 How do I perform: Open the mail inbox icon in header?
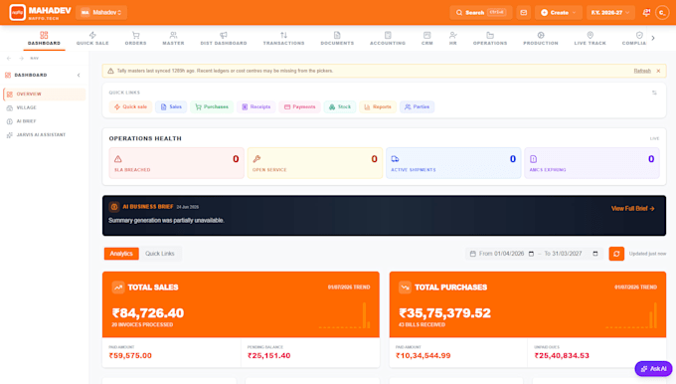523,13
